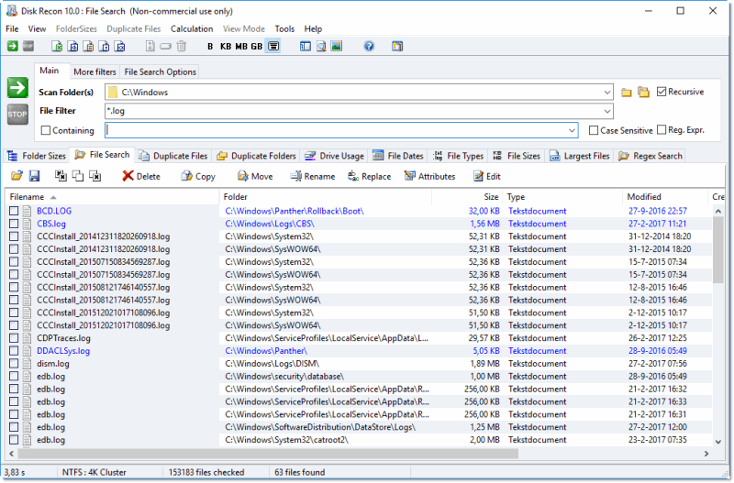
Task: Toggle the panel layout icon after size units
Action: 306,47
